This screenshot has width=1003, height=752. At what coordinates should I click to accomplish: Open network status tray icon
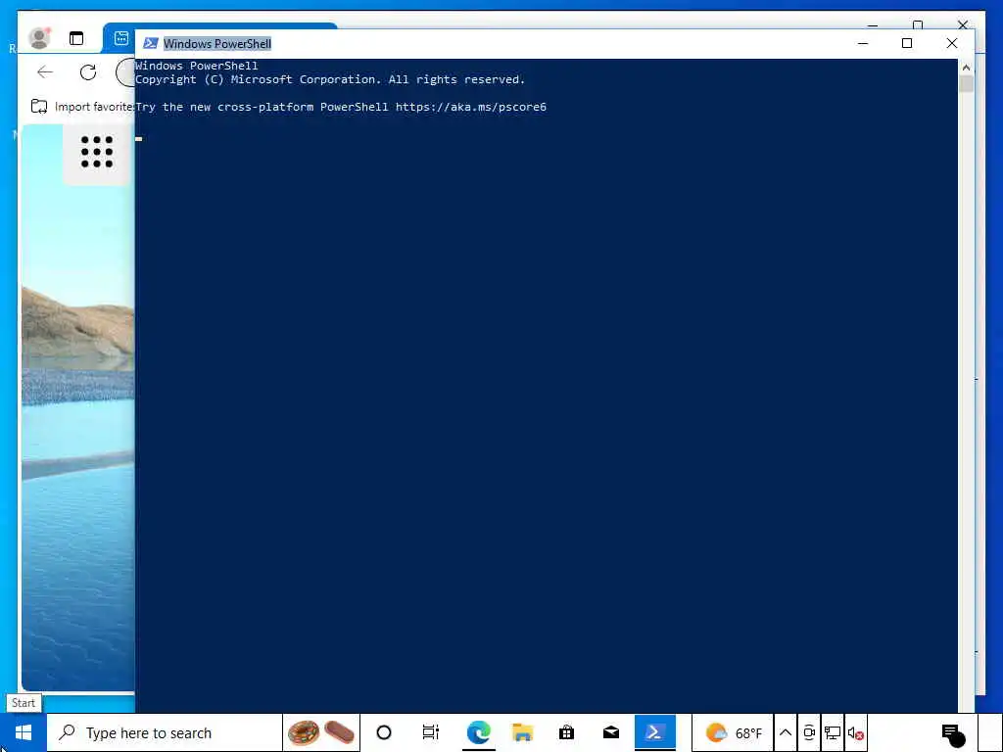(x=833, y=732)
